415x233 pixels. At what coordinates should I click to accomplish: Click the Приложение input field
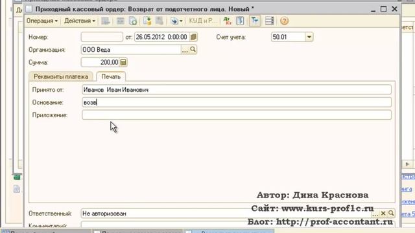pyautogui.click(x=237, y=115)
